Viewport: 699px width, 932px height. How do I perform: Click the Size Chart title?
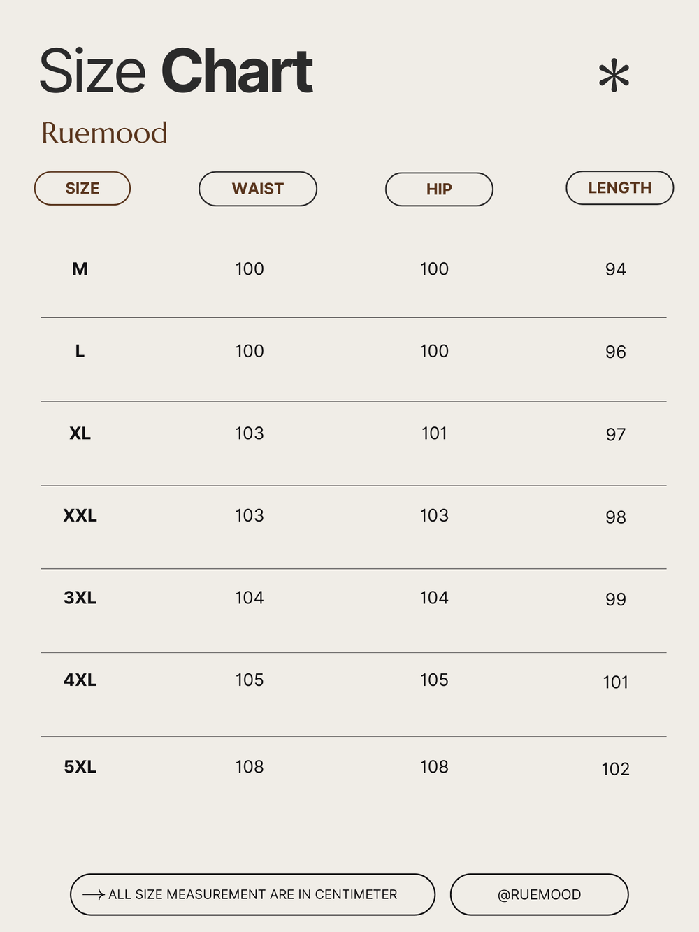tap(175, 71)
